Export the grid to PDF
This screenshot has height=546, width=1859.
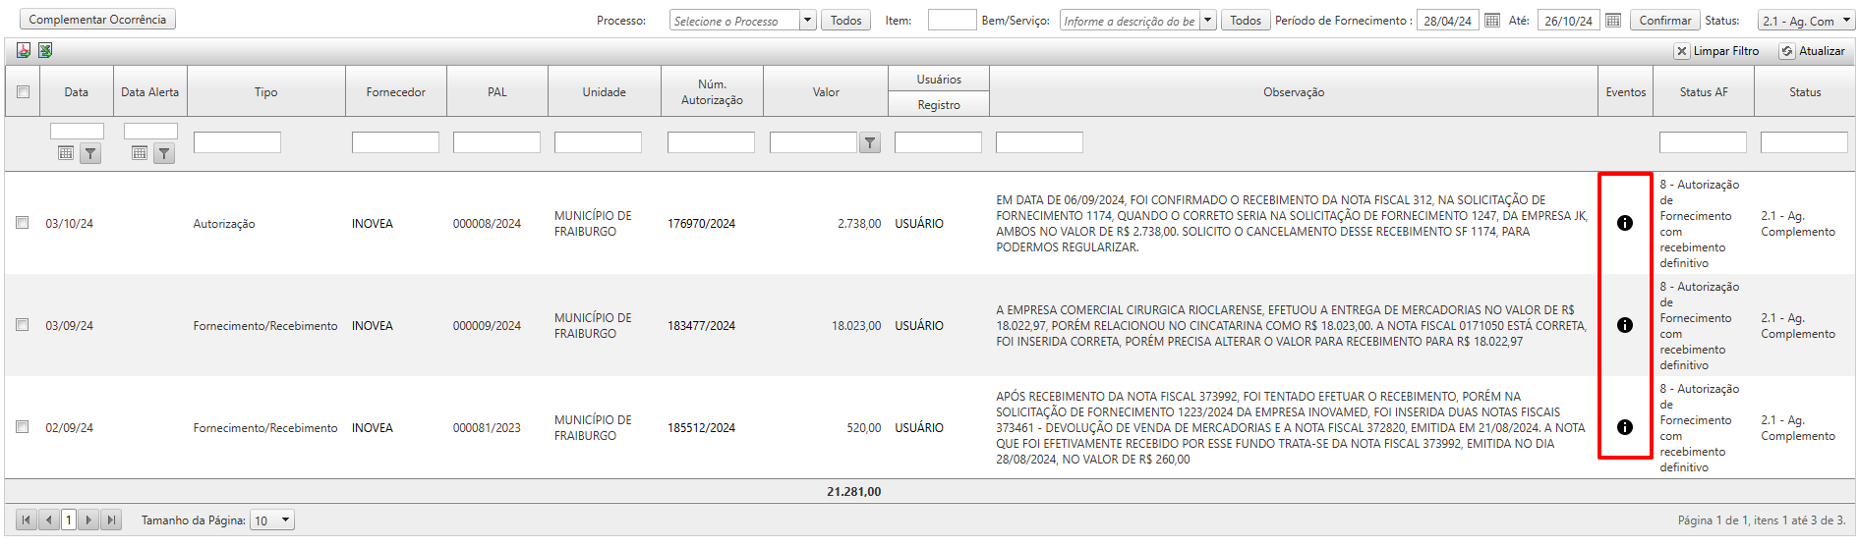[24, 50]
